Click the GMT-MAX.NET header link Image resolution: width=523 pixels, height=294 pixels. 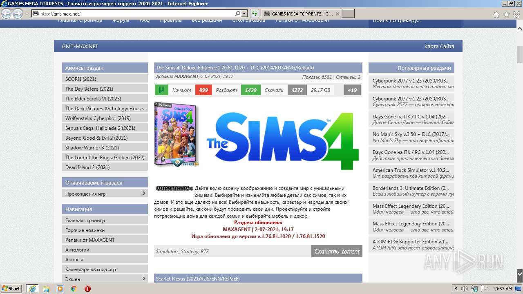pos(80,46)
